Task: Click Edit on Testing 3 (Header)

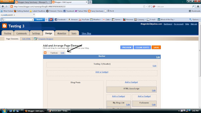Action: pyautogui.click(x=154, y=66)
